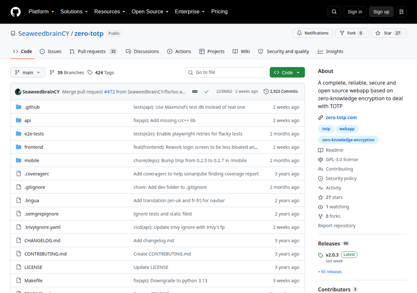The height and width of the screenshot is (293, 417).
Task: Click the file icon of .lingua
Action: 19,200
